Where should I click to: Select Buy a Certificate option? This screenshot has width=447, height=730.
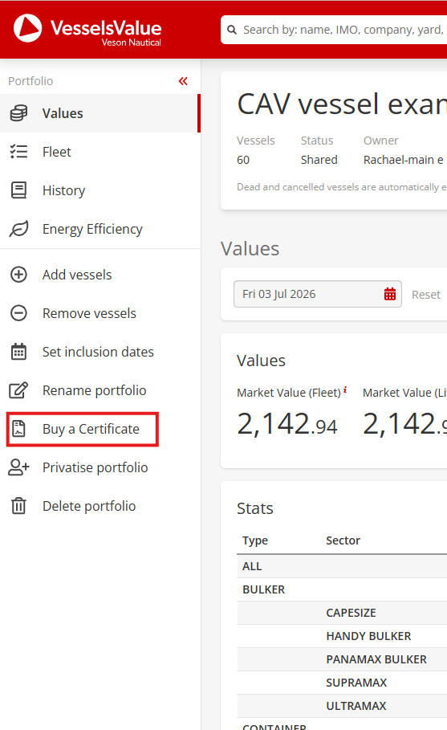(x=83, y=430)
